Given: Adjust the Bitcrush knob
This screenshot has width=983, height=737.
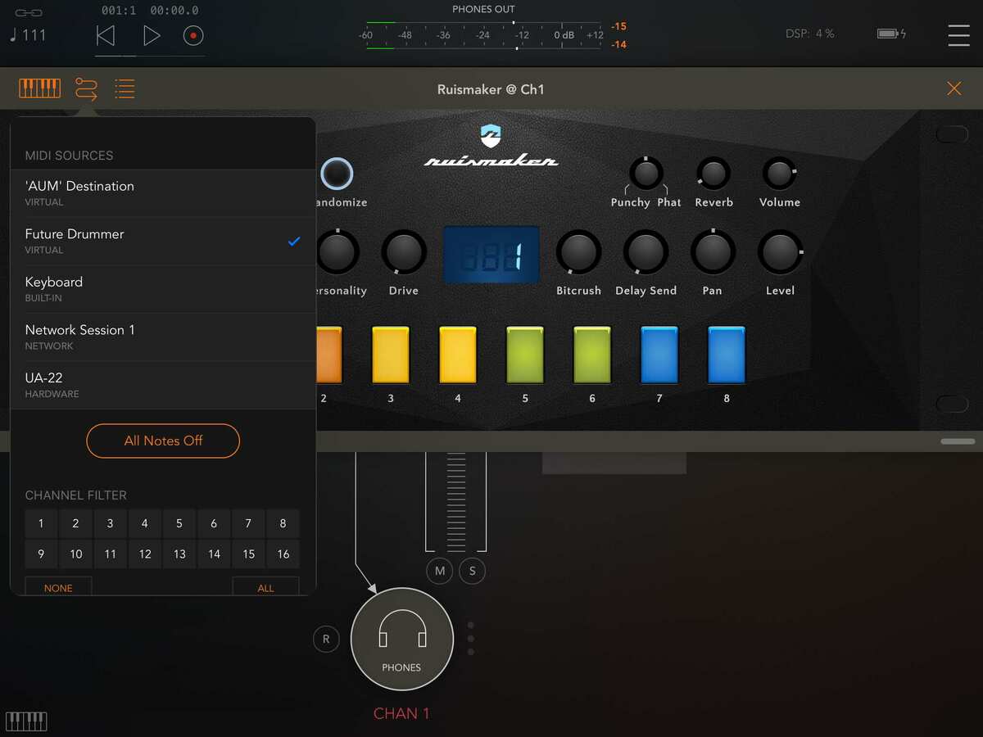Looking at the screenshot, I should 578,252.
